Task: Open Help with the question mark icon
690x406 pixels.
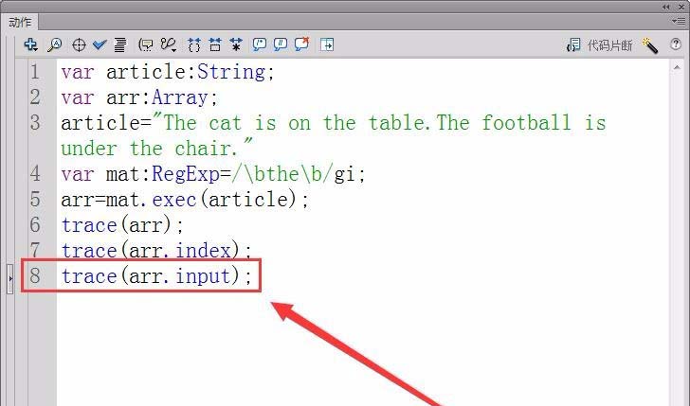Action: [x=676, y=44]
